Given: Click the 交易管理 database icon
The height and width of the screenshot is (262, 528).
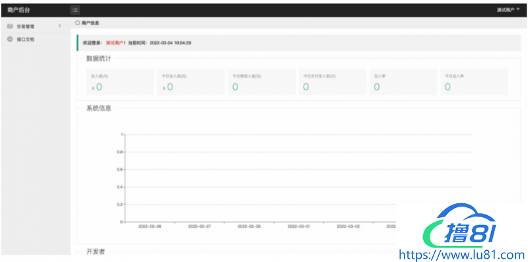Looking at the screenshot, I should pos(10,26).
